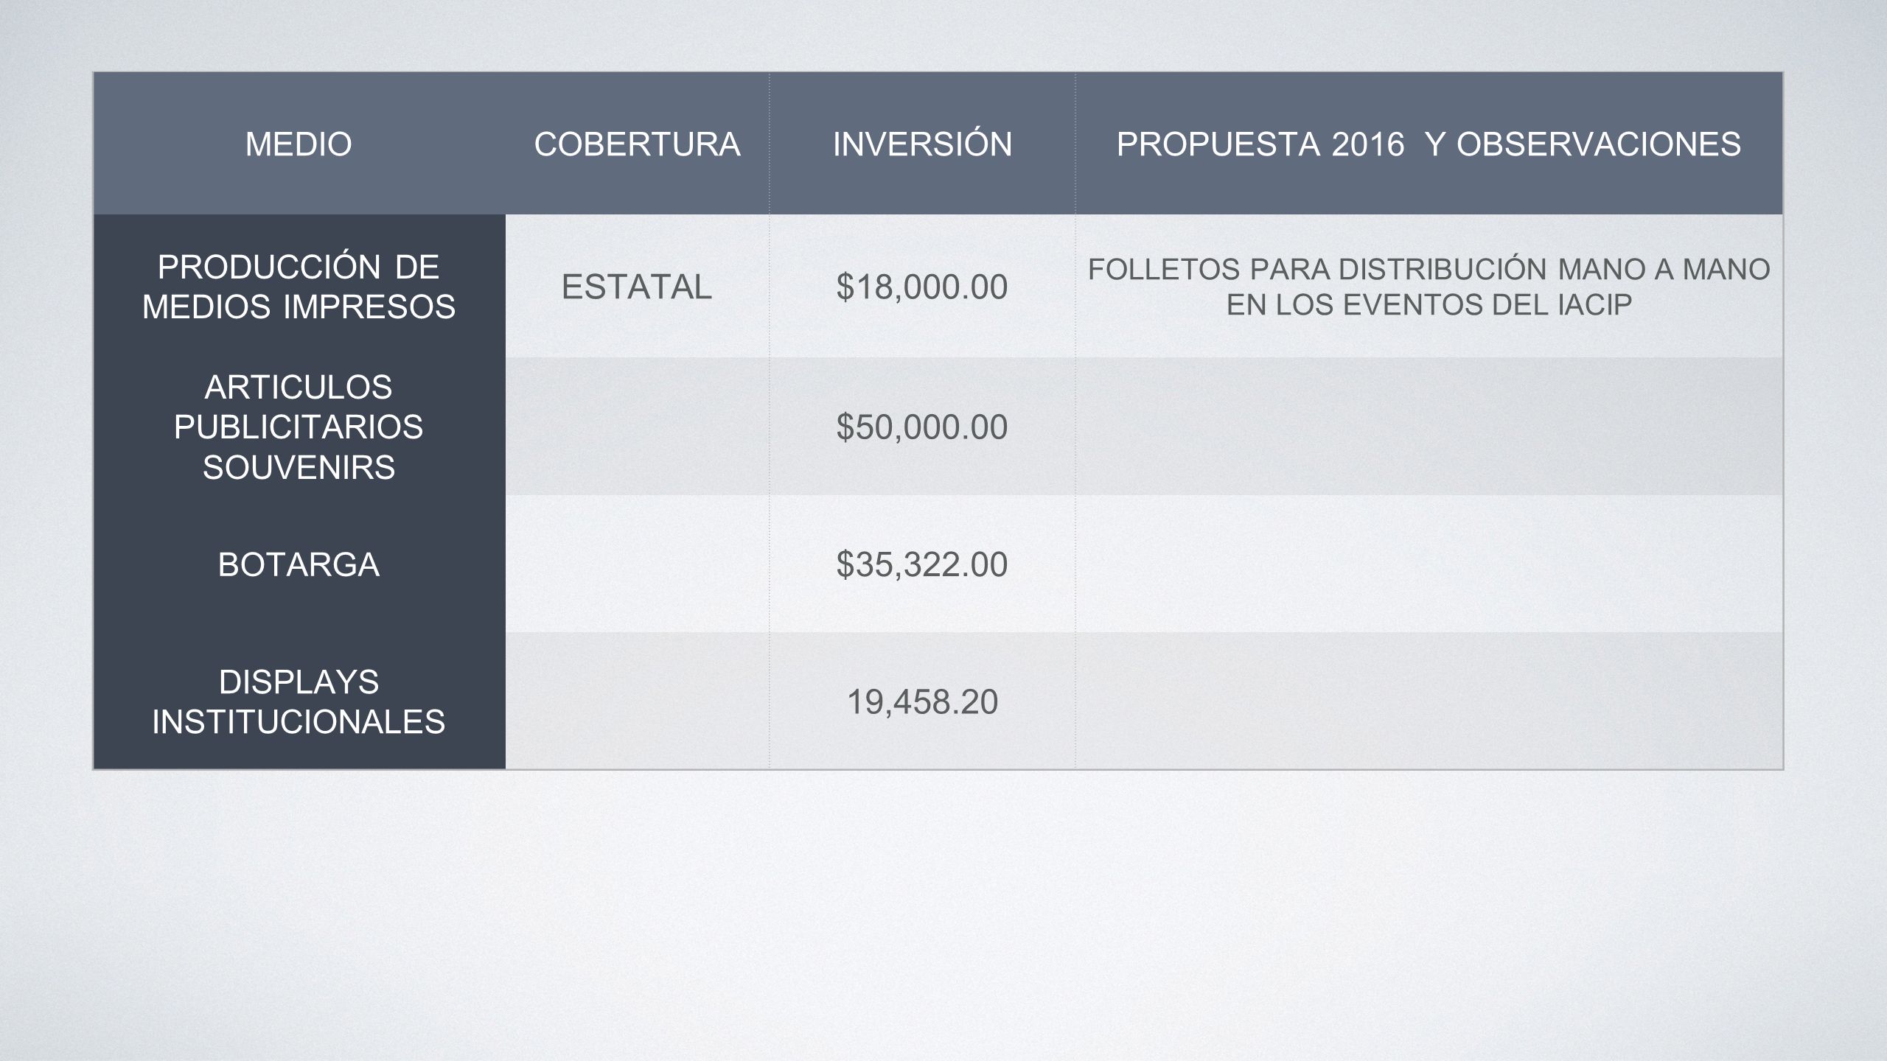Select the DISPLAYS INSTITUCIONALES row label

[x=299, y=701]
